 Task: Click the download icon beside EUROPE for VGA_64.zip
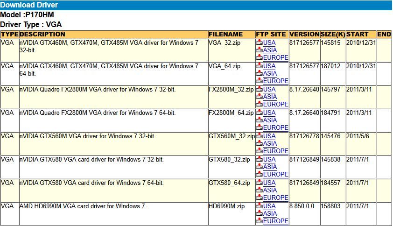coord(259,81)
